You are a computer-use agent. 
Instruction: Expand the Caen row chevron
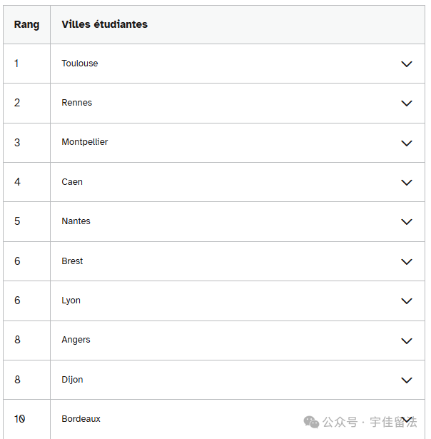[406, 183]
